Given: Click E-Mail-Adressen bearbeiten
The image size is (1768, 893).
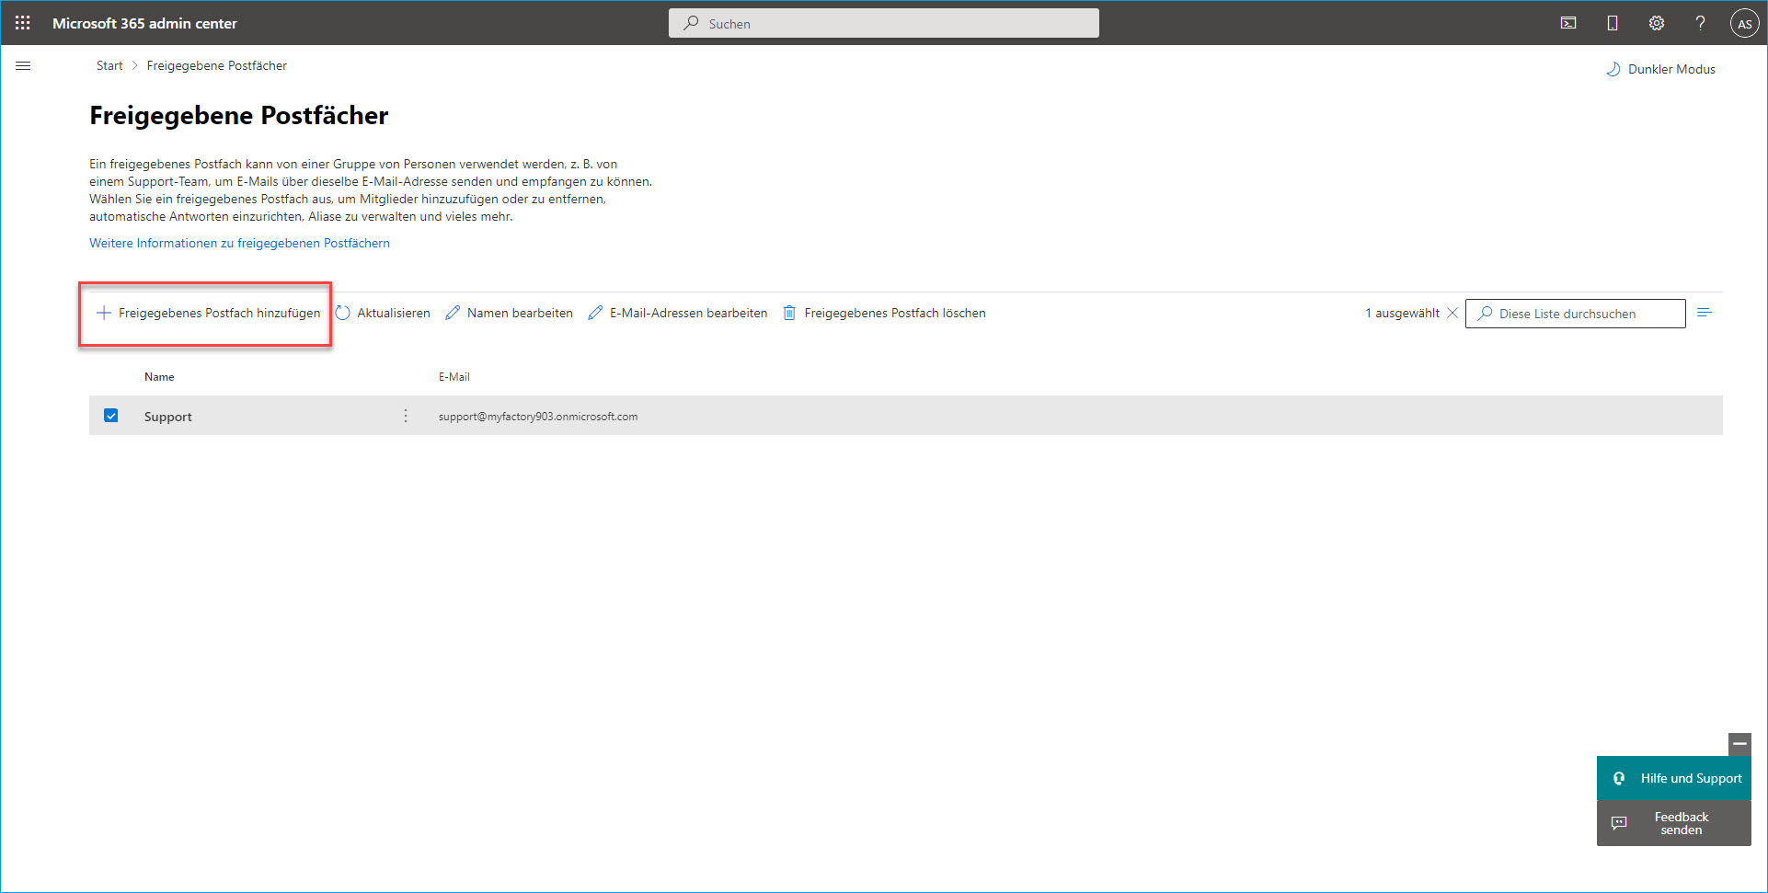Looking at the screenshot, I should [678, 313].
